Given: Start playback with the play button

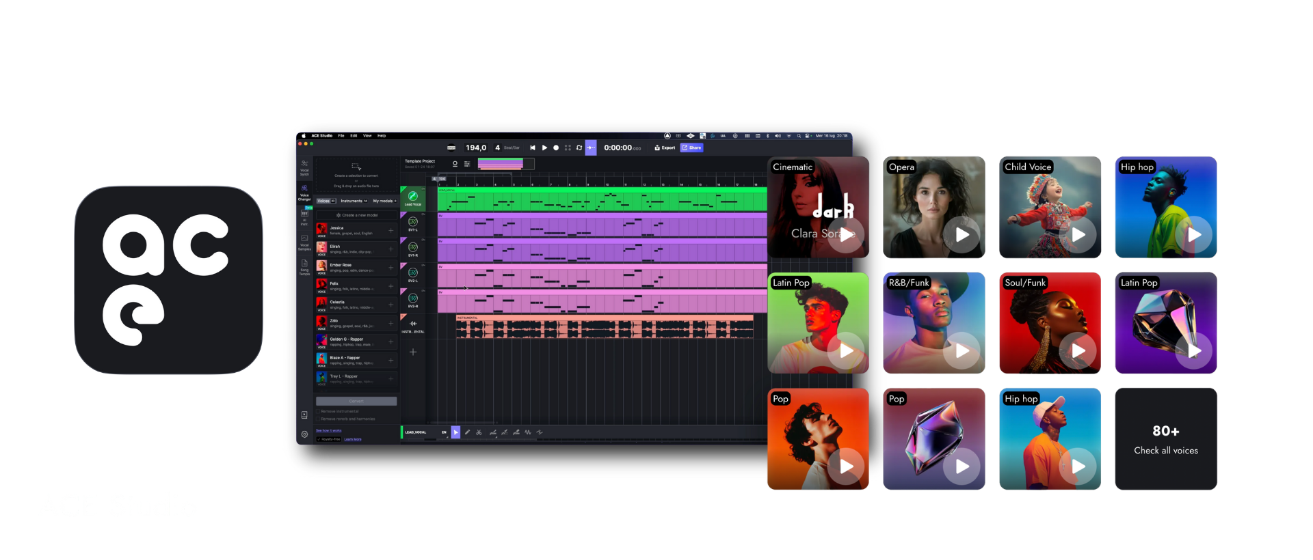Looking at the screenshot, I should tap(544, 148).
